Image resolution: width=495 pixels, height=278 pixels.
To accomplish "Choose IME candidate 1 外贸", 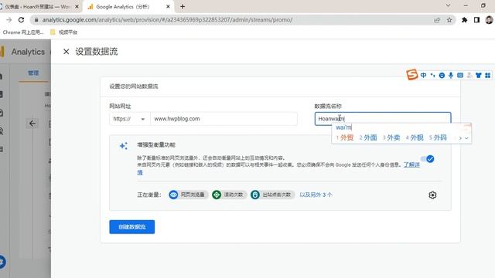I will click(x=345, y=137).
